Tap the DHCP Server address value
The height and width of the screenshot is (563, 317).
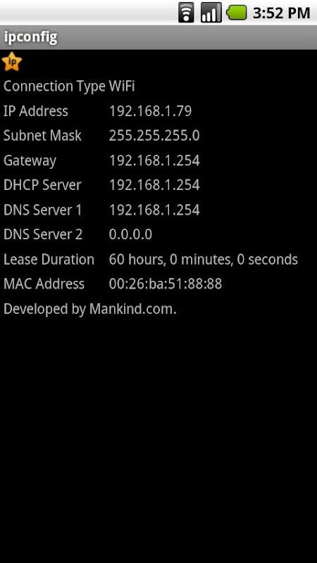(154, 185)
